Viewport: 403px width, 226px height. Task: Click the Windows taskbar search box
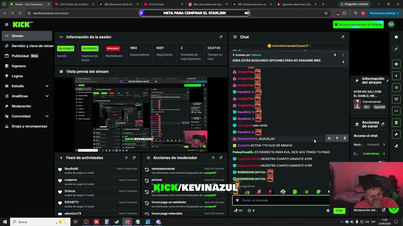pos(41,222)
